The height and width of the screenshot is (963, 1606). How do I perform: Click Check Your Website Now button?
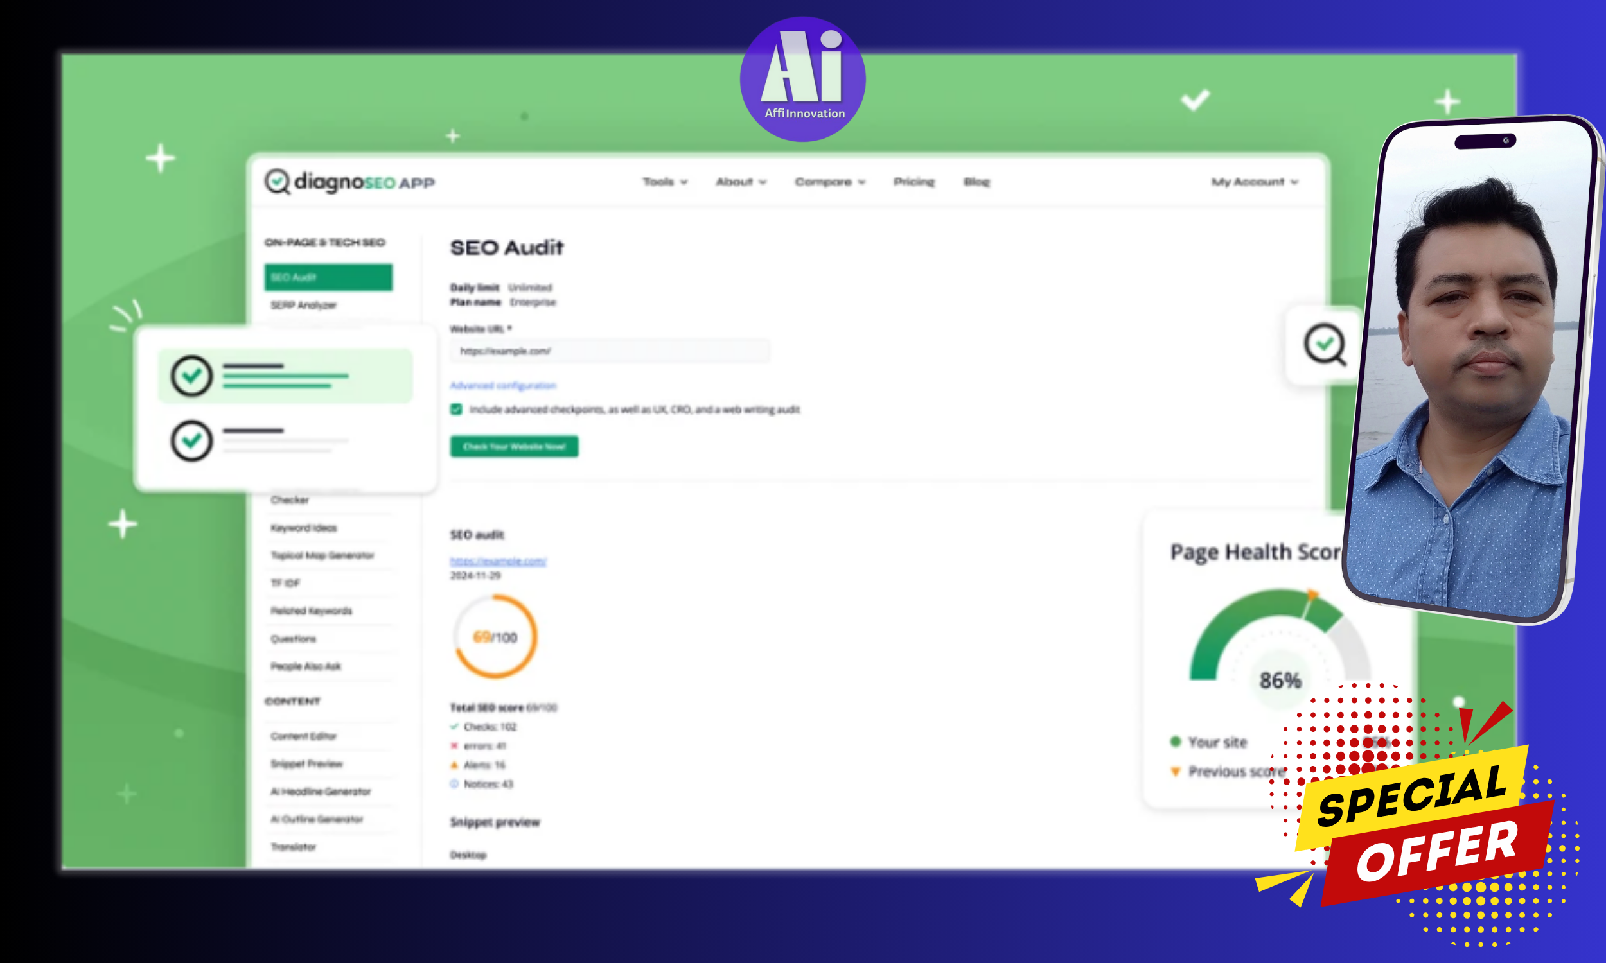pyautogui.click(x=514, y=446)
